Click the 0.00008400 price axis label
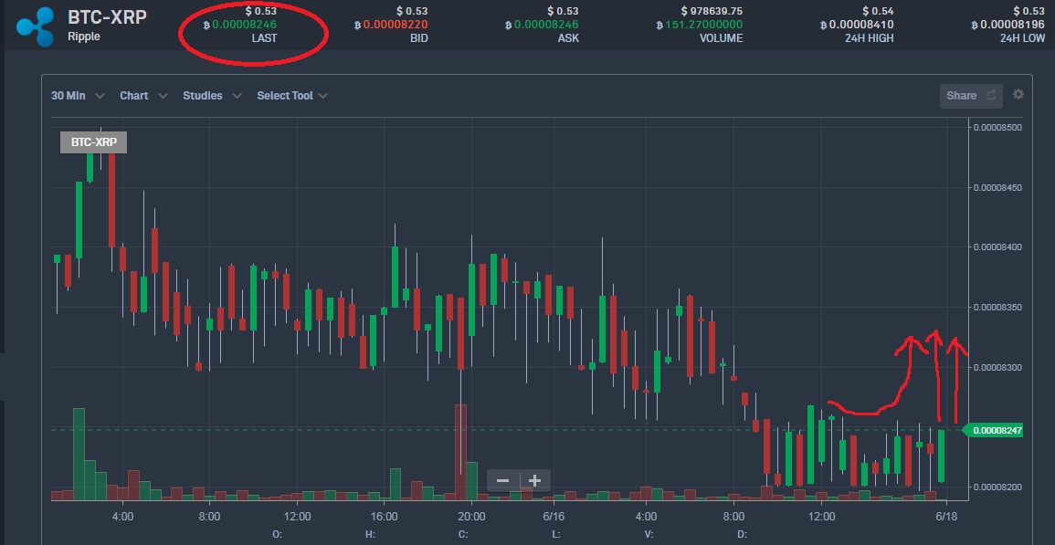1055x545 pixels. 997,246
